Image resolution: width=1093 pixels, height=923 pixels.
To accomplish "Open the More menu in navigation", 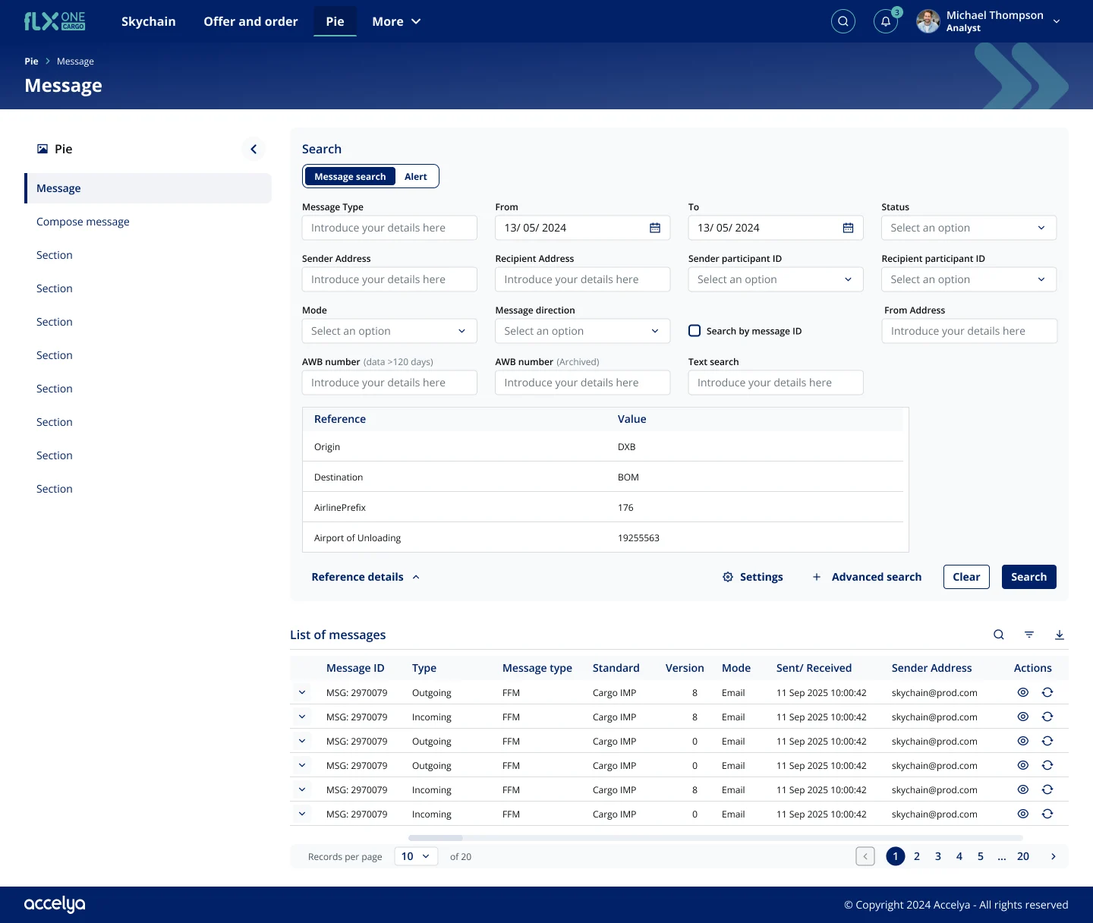I will point(396,21).
